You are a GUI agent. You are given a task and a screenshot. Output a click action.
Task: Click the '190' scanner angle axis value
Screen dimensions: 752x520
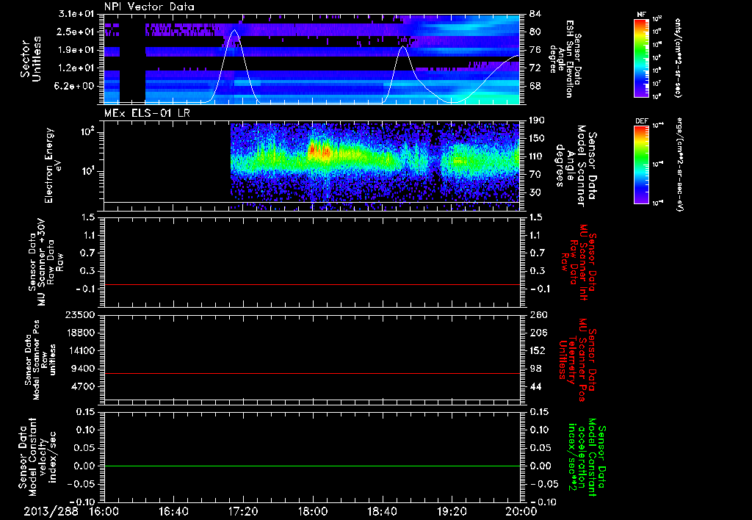pyautogui.click(x=537, y=120)
